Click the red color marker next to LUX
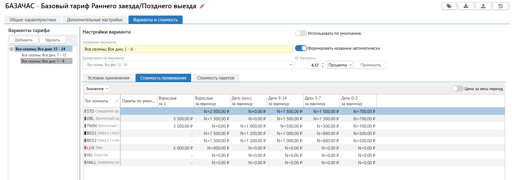512x180 pixels. point(85,148)
